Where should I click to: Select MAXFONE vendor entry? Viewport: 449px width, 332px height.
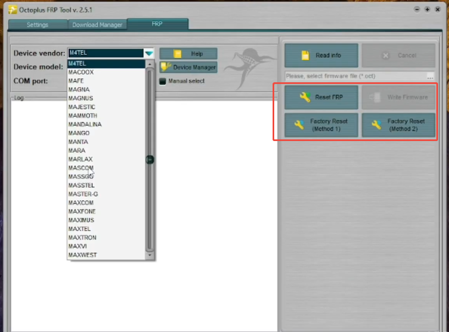click(x=106, y=212)
